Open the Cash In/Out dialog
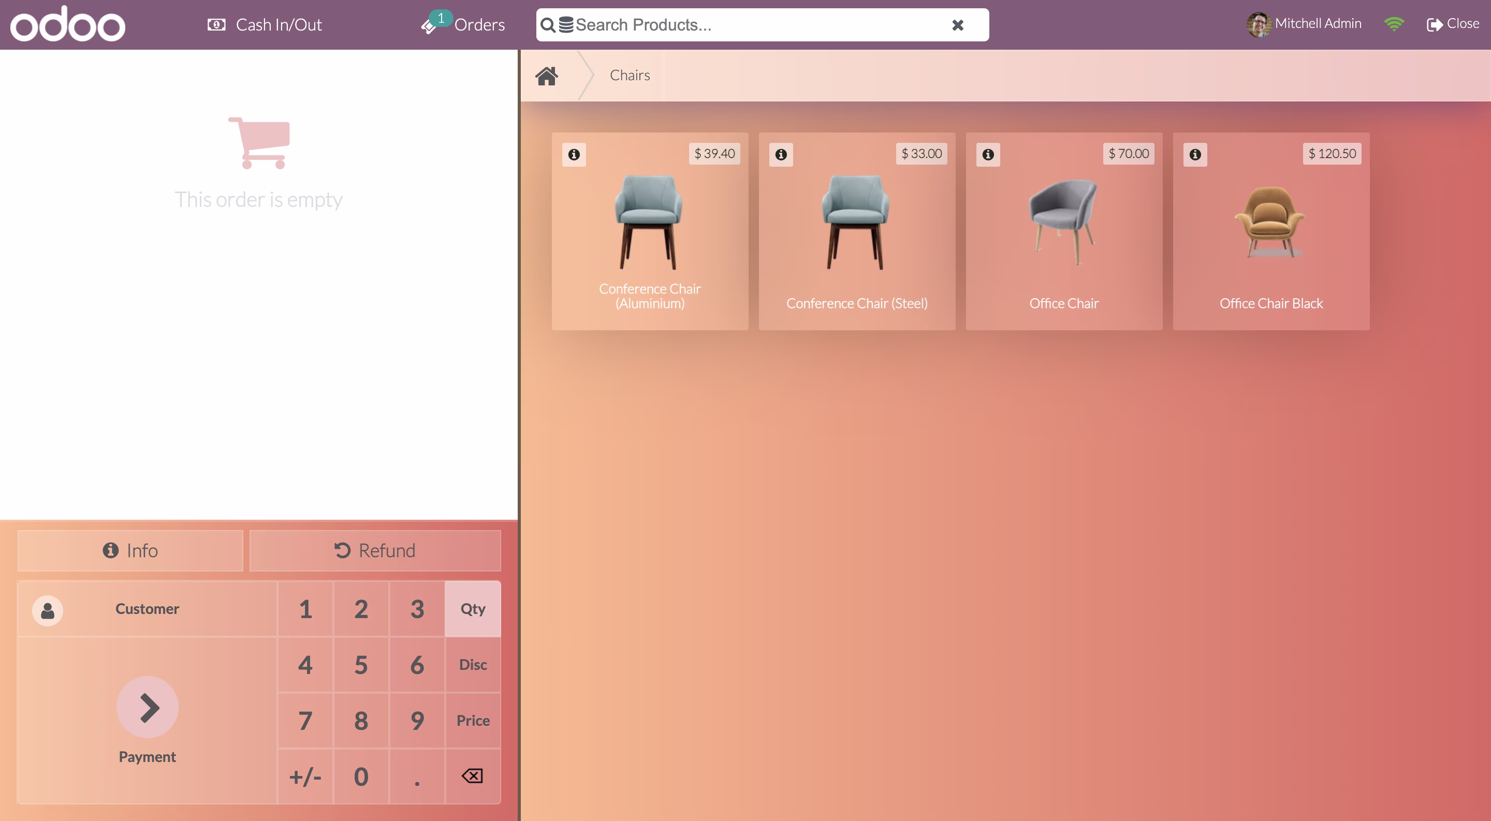The width and height of the screenshot is (1491, 821). (265, 25)
